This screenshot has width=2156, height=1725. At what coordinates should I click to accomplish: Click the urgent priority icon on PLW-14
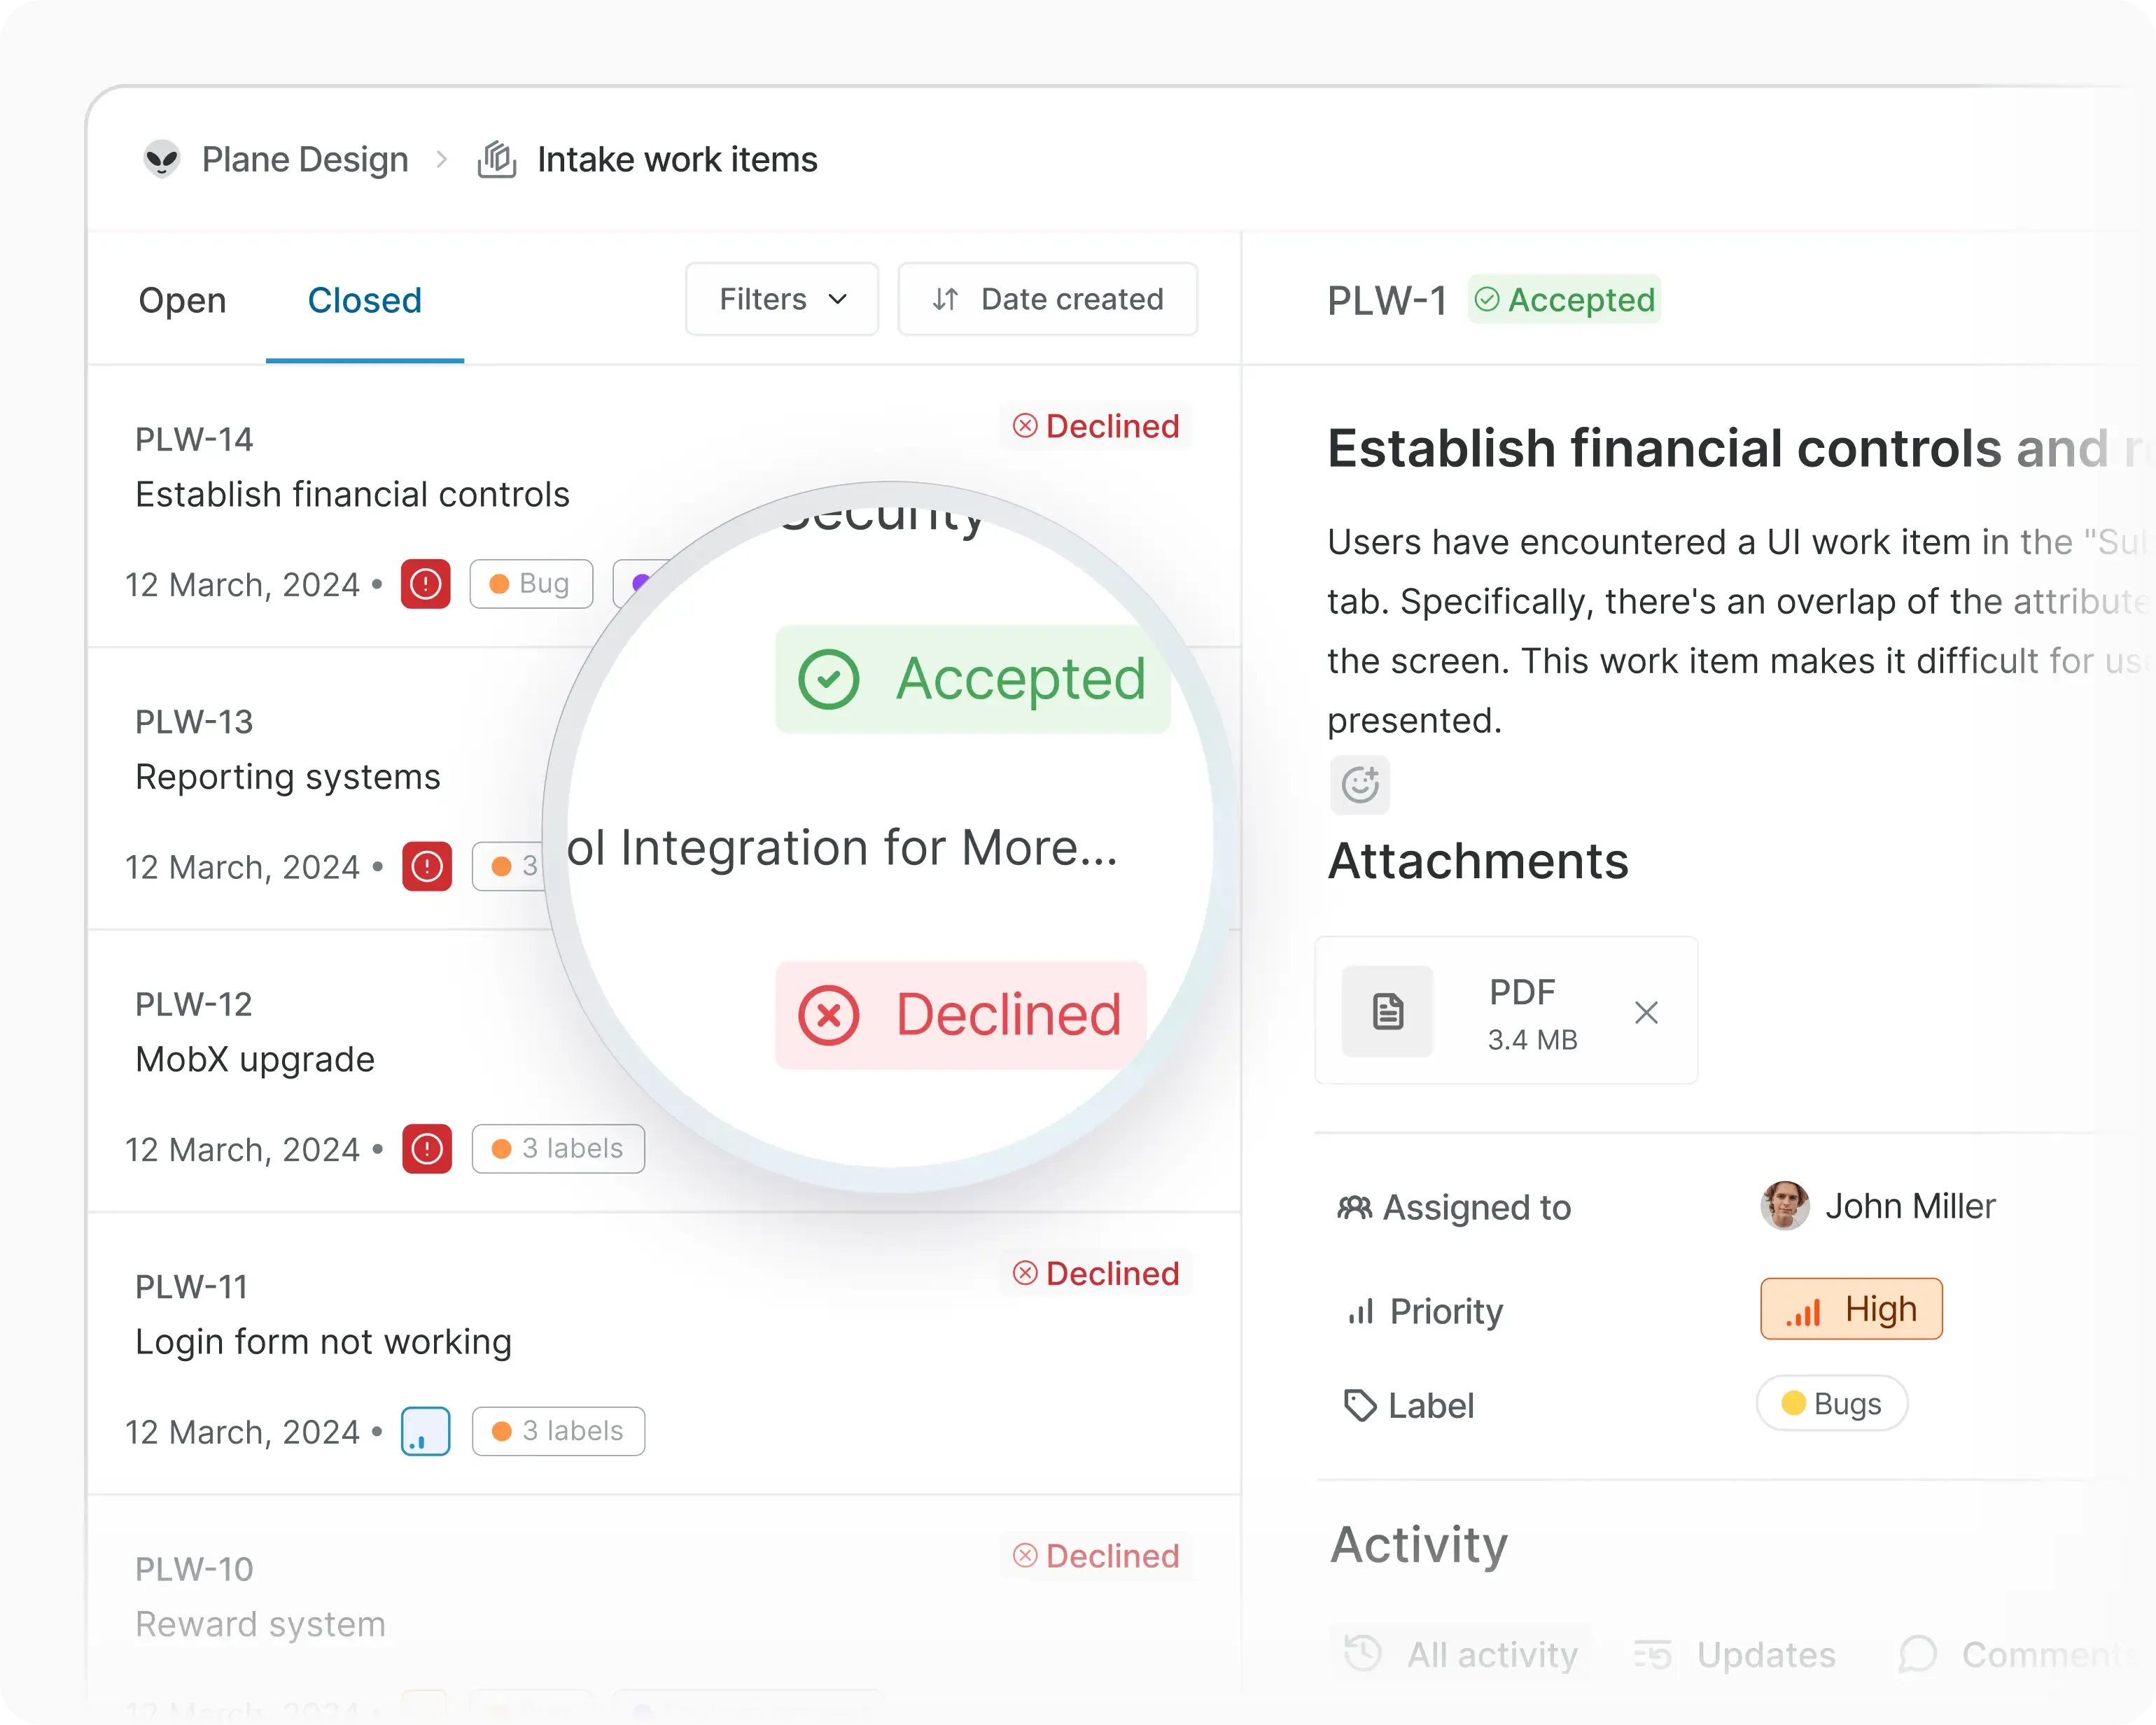coord(425,584)
